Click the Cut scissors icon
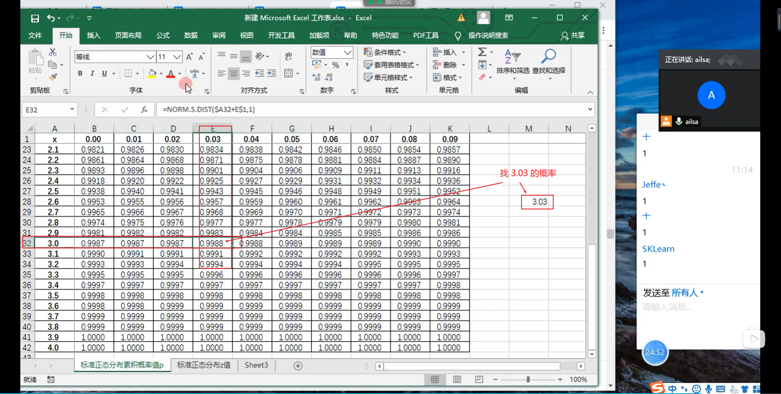This screenshot has width=781, height=394. tap(52, 52)
